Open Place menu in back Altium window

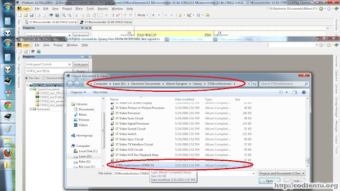click(x=79, y=8)
